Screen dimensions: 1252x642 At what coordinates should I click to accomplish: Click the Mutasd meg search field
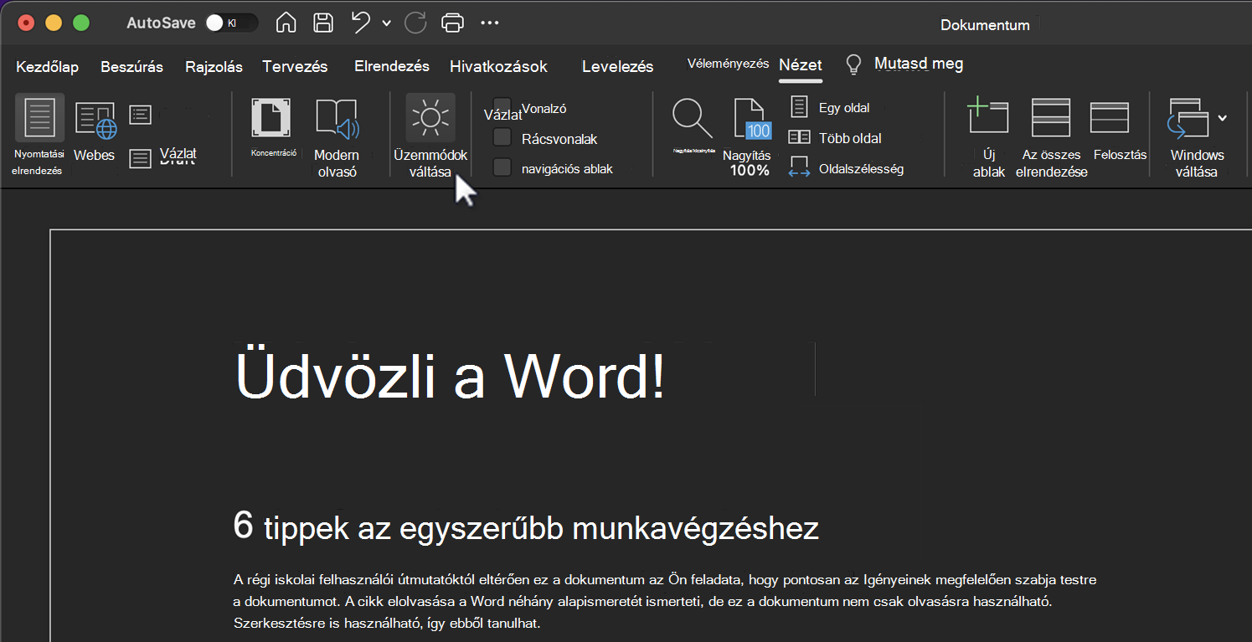coord(919,64)
